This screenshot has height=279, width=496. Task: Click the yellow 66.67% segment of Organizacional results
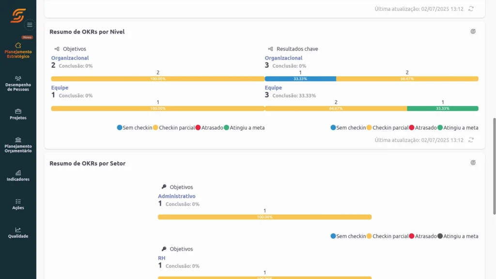pyautogui.click(x=407, y=79)
